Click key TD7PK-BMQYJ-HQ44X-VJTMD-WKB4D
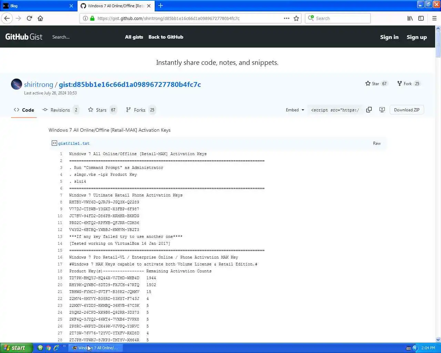 click(x=104, y=278)
